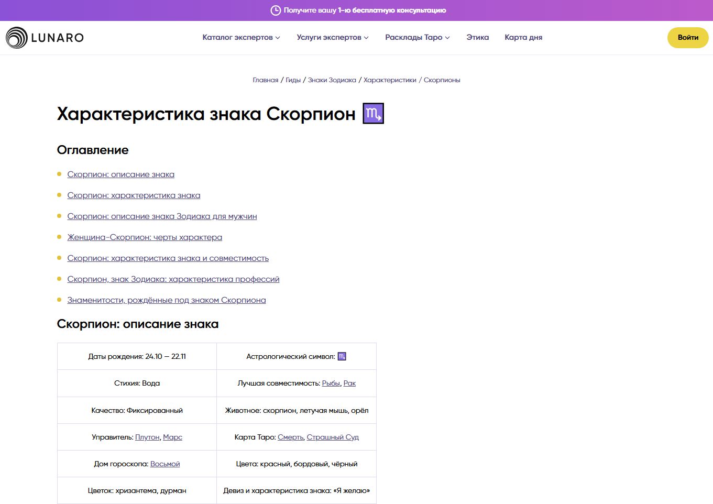
Task: Open the Плутон ruler link
Action: [x=147, y=437]
